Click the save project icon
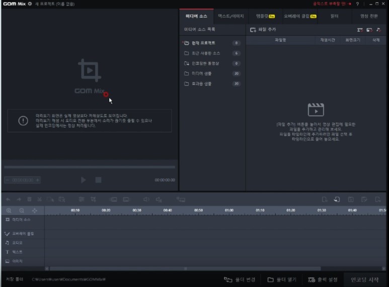The height and width of the screenshot is (287, 389). (x=351, y=199)
